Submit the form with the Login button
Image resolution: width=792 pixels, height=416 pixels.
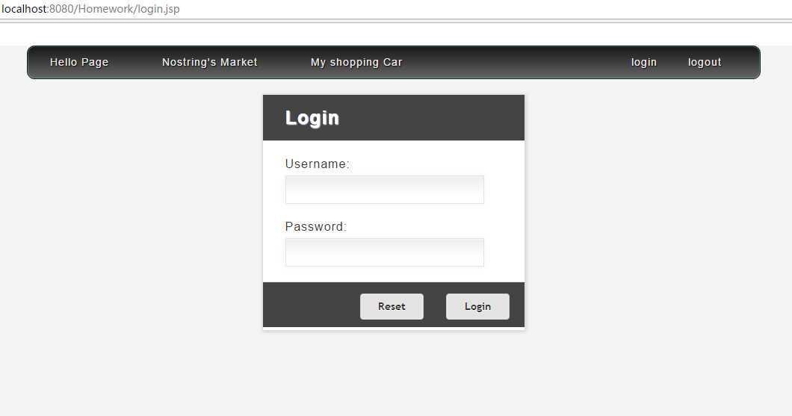point(478,306)
